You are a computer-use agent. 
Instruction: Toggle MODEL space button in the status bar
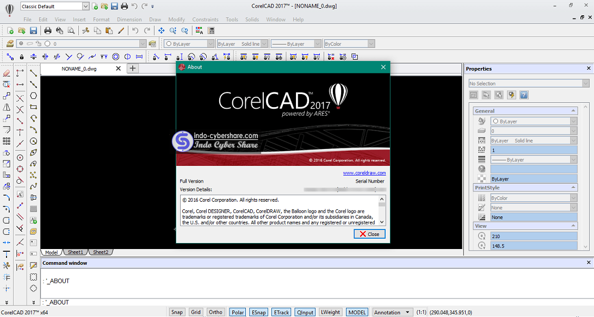pyautogui.click(x=357, y=312)
